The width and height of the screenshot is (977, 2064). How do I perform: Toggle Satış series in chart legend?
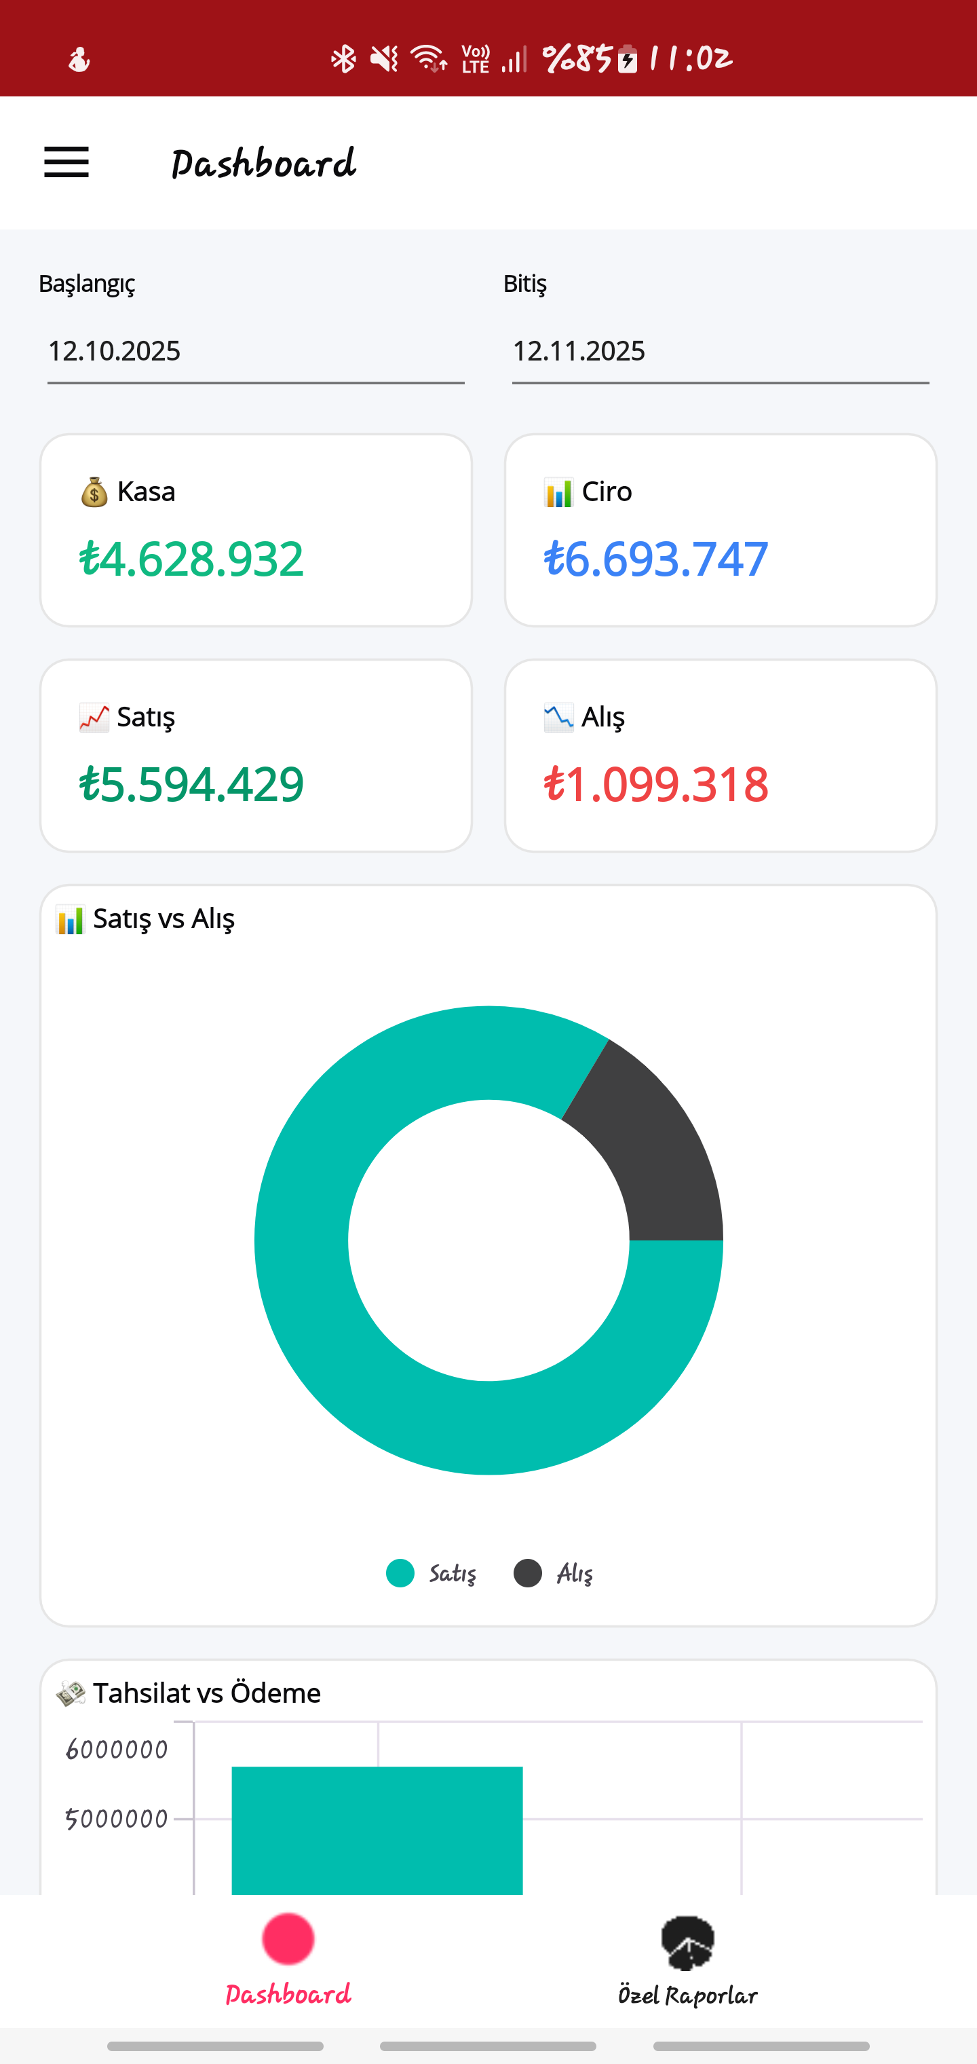(x=431, y=1573)
